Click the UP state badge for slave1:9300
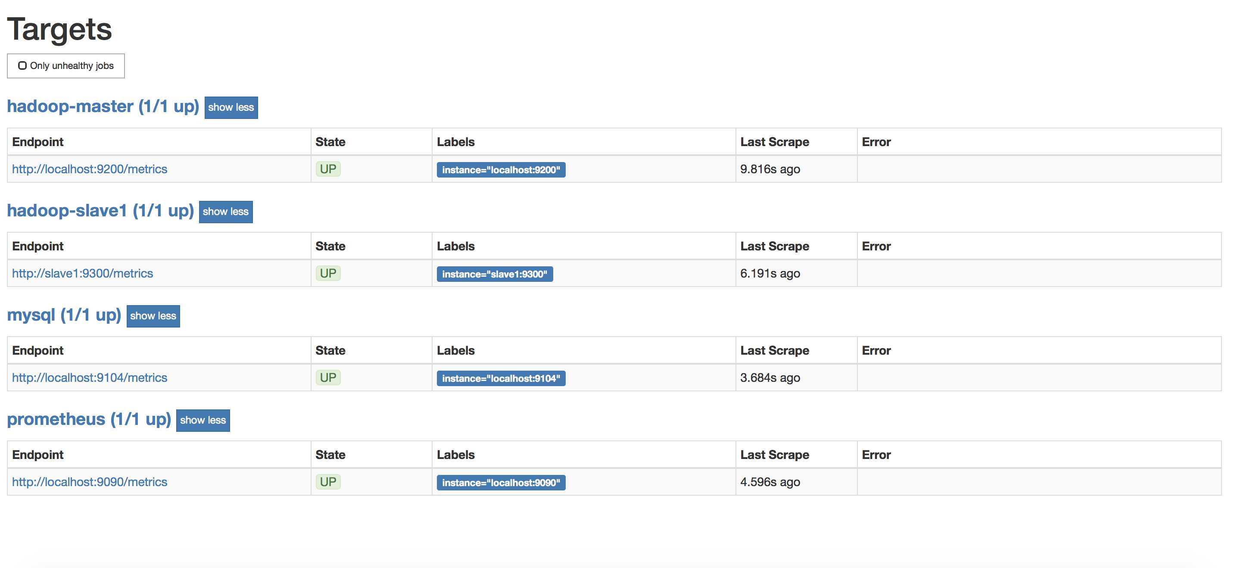 [328, 274]
